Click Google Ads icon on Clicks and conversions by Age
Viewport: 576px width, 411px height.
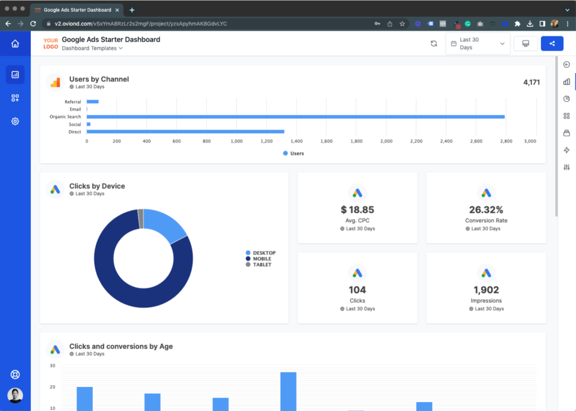(56, 350)
